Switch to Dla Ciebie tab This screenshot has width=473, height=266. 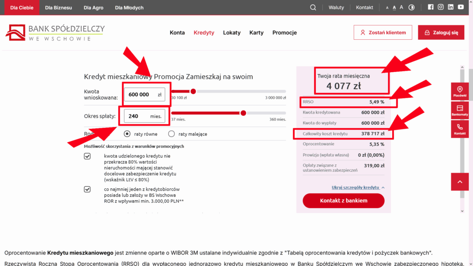(x=22, y=7)
